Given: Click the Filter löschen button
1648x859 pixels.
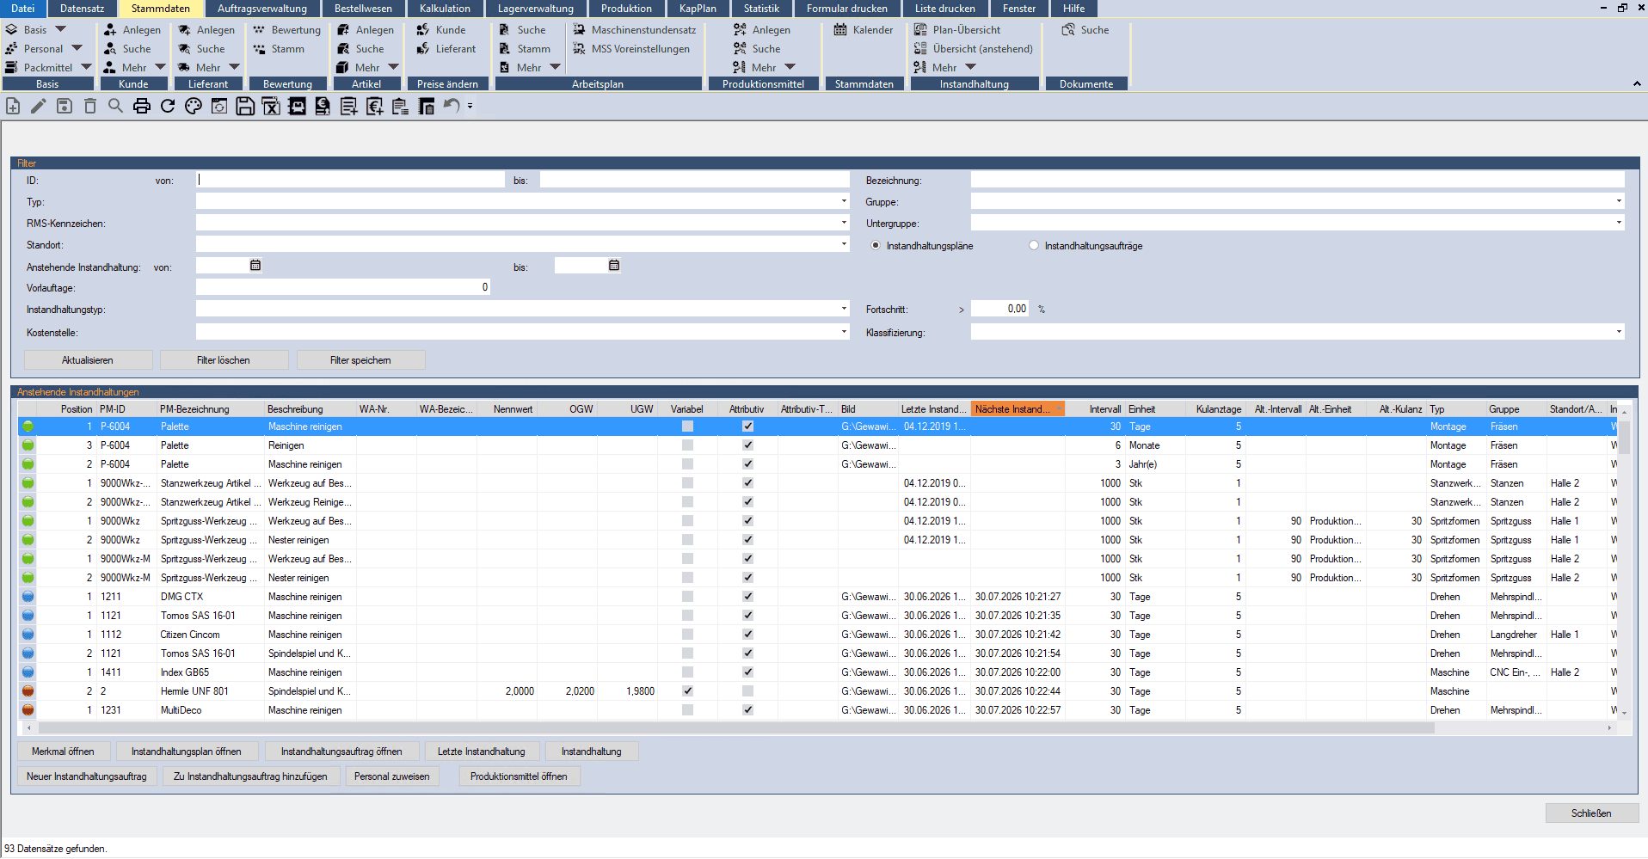Looking at the screenshot, I should click(x=224, y=360).
